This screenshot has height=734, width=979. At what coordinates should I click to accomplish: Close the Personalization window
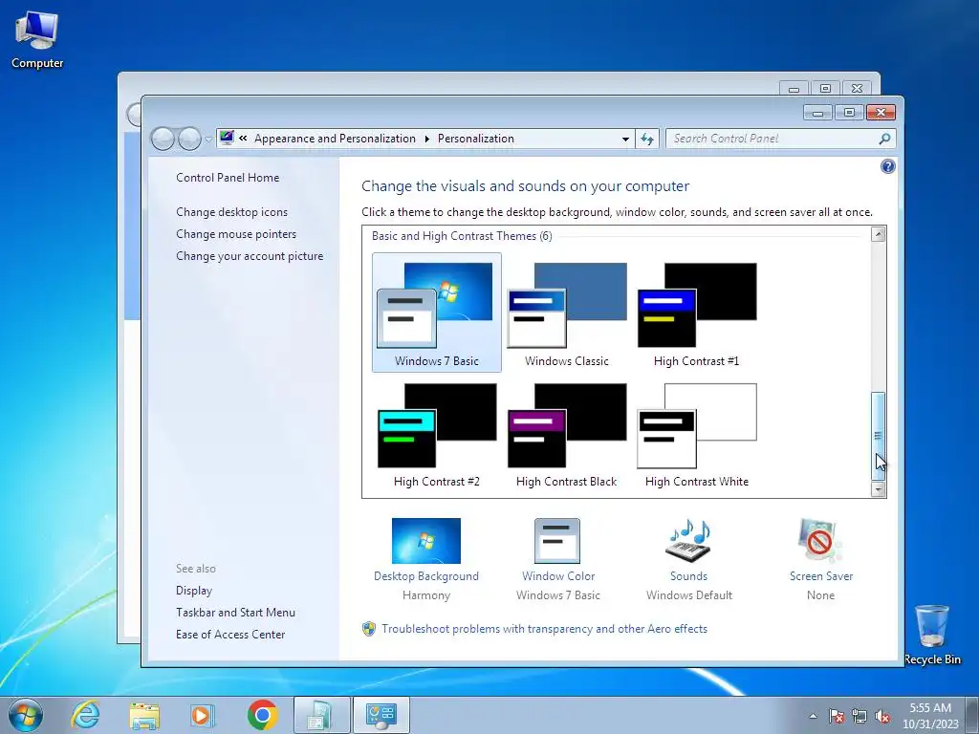(x=881, y=113)
